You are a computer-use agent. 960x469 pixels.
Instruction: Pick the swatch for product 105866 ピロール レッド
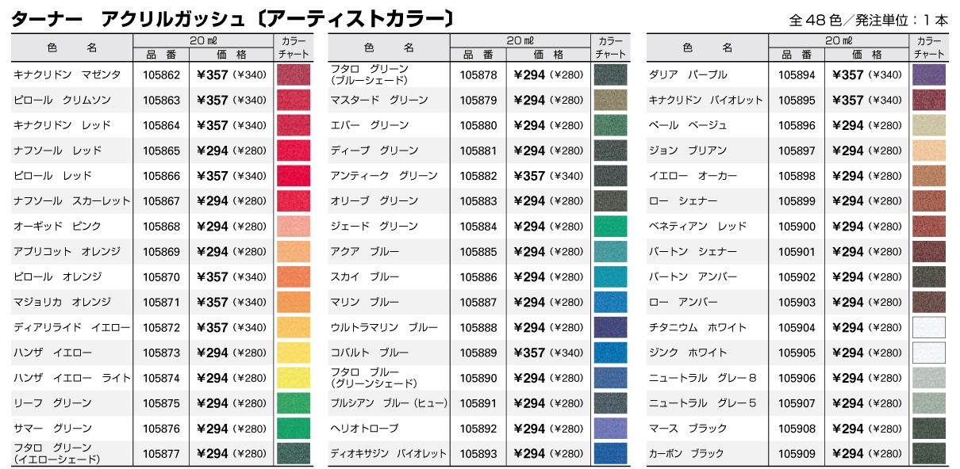[x=293, y=176]
